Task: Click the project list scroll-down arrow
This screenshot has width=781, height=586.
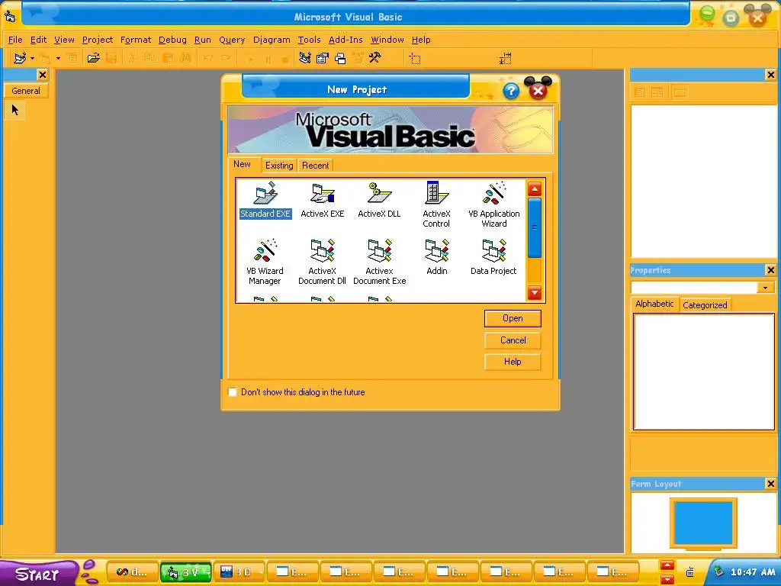Action: point(535,292)
